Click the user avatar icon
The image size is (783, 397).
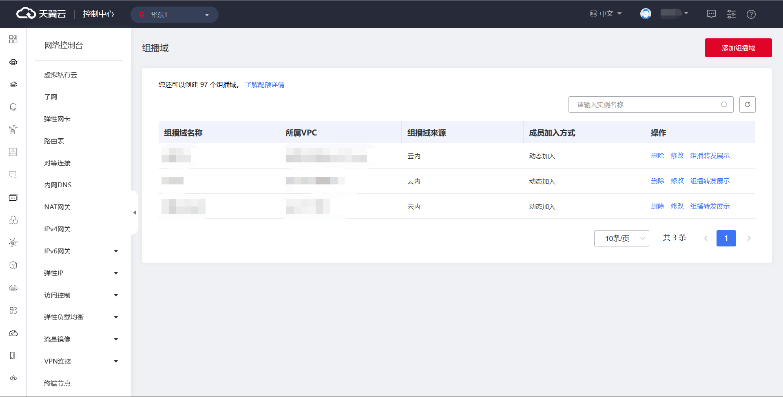point(646,14)
